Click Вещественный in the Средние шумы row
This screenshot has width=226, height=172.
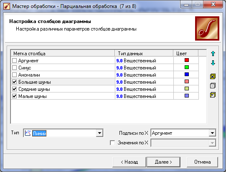[140, 89]
